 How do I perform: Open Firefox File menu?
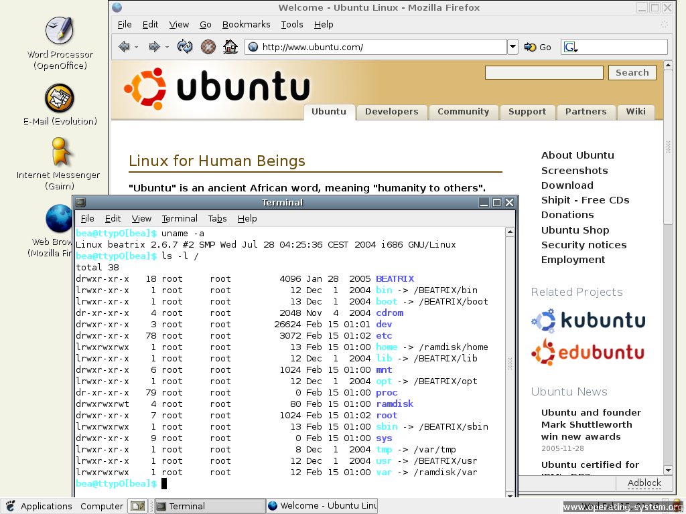125,25
